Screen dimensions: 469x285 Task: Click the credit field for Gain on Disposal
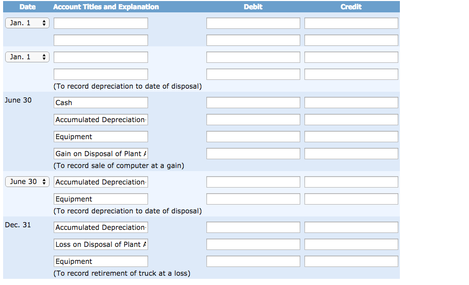(x=351, y=154)
